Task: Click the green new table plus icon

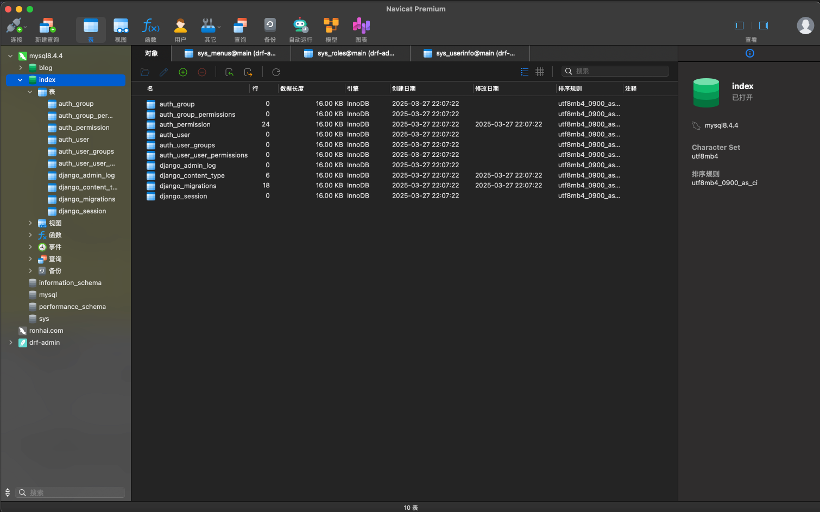Action: tap(183, 72)
